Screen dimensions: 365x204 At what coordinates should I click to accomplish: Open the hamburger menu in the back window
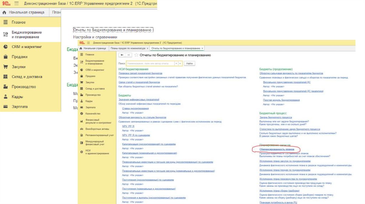(16, 4)
